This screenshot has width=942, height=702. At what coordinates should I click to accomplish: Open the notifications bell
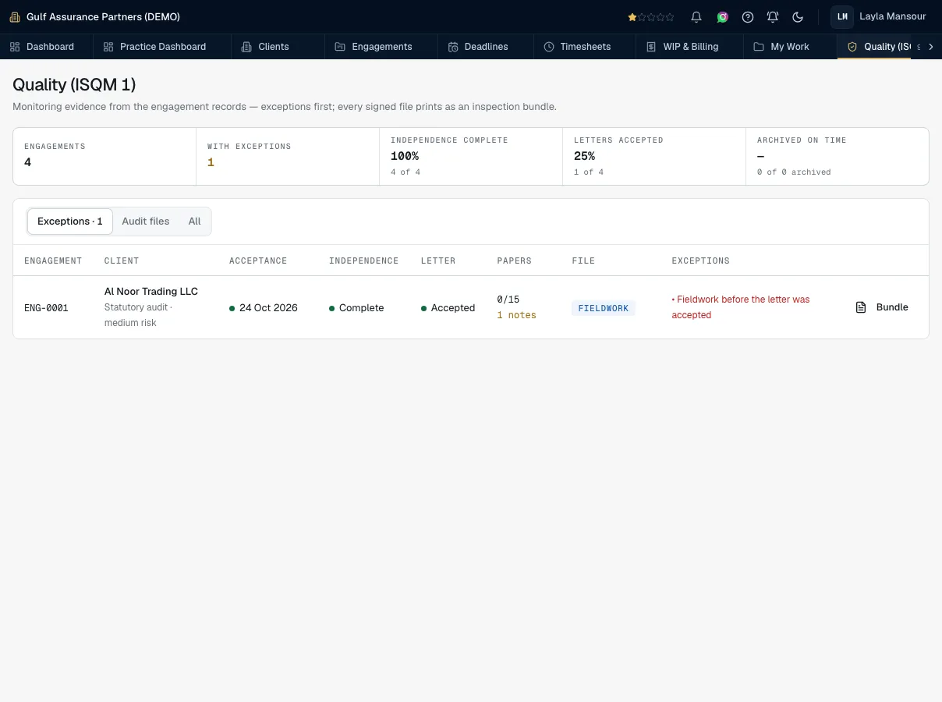pos(696,16)
